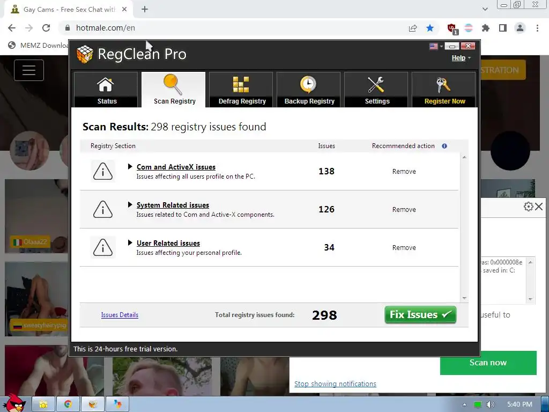
Task: Open the System Related issues link
Action: point(173,205)
